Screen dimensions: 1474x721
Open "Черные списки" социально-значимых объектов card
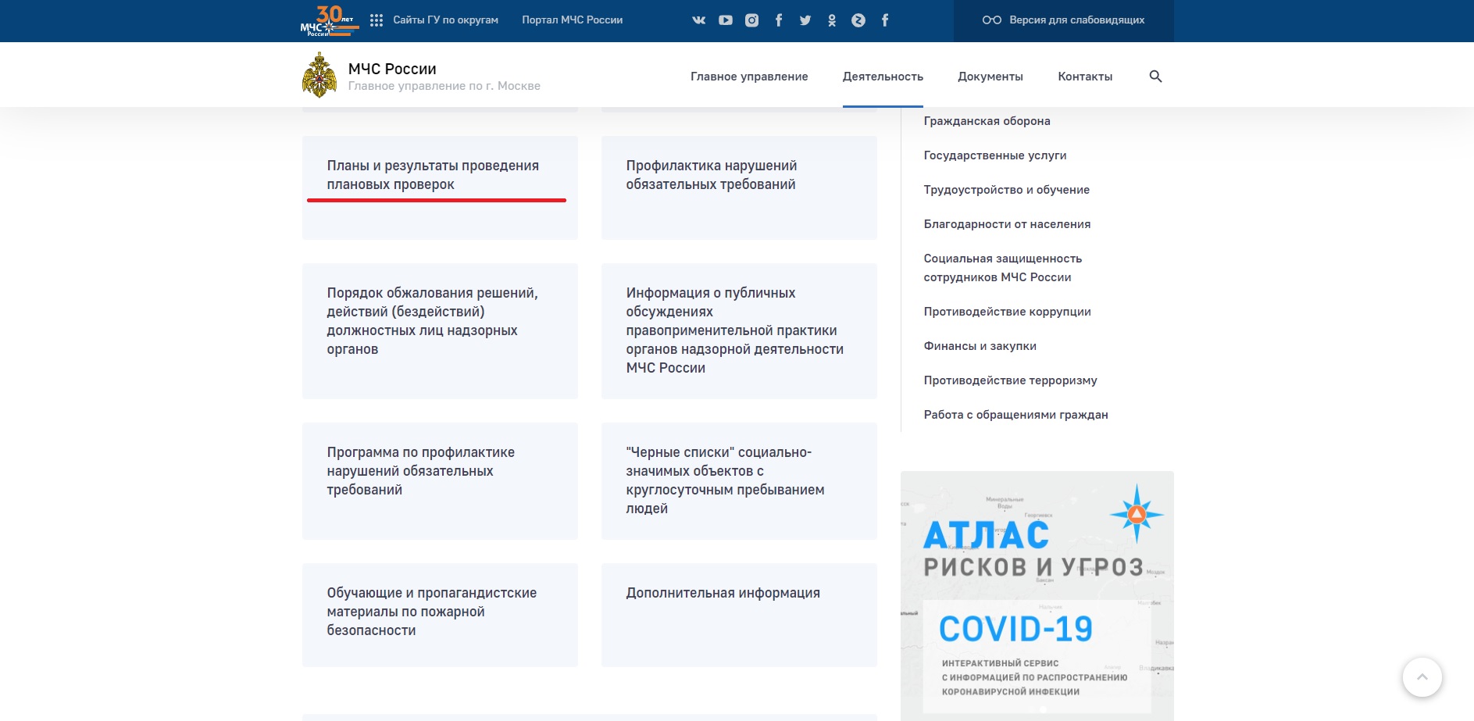739,481
